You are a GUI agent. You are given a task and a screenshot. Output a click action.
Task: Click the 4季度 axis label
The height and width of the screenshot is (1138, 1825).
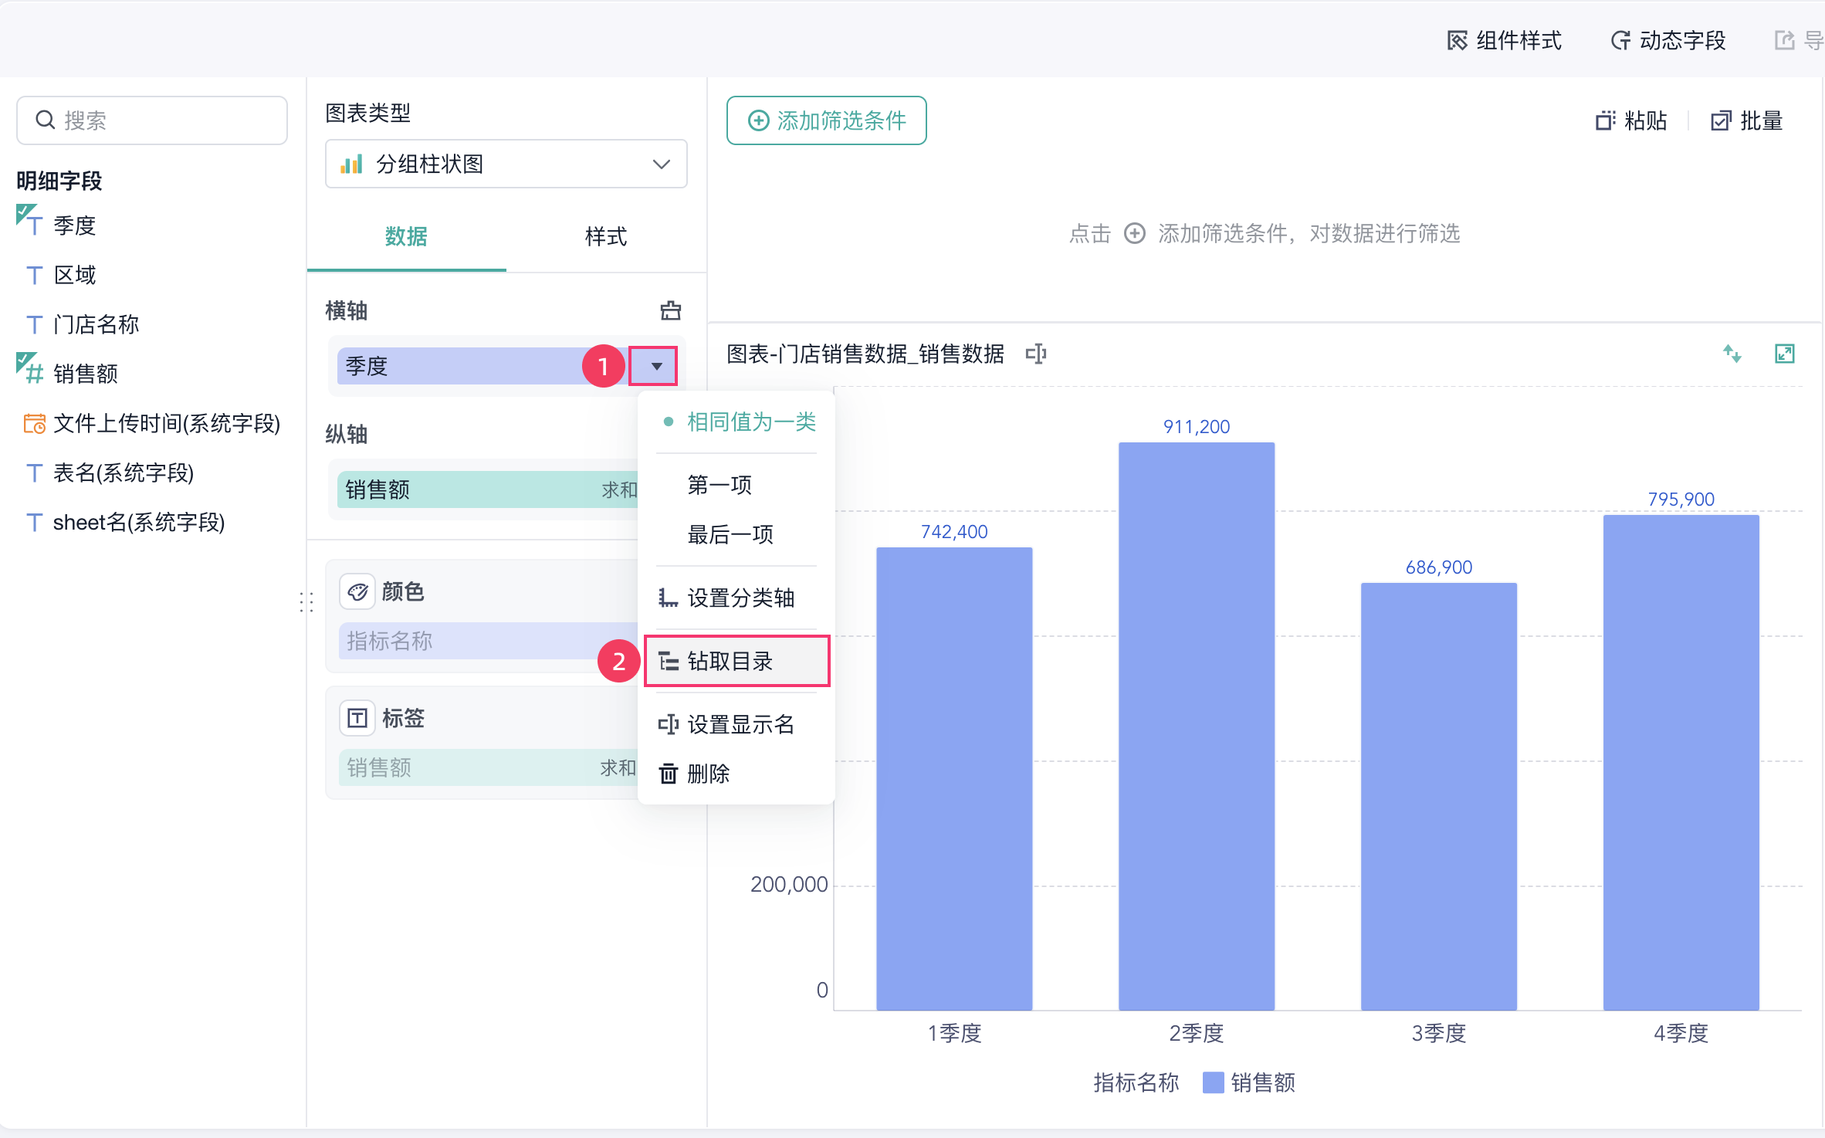click(1681, 1033)
